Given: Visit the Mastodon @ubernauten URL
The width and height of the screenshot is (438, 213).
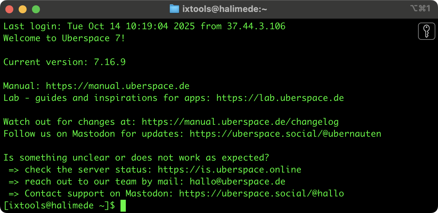Looking at the screenshot, I should [285, 134].
